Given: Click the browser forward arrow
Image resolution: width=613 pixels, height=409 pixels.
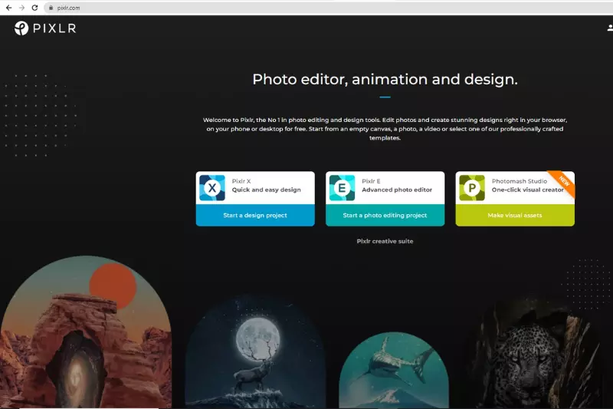Looking at the screenshot, I should [x=21, y=8].
